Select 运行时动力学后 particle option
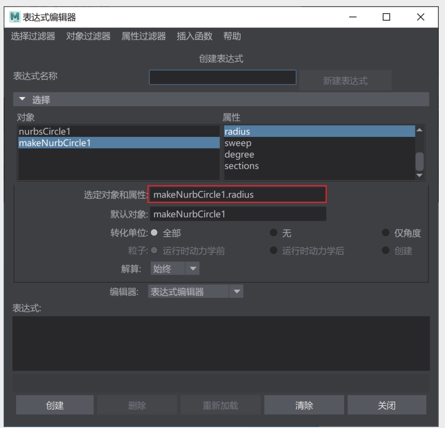445x428 pixels. click(x=273, y=251)
